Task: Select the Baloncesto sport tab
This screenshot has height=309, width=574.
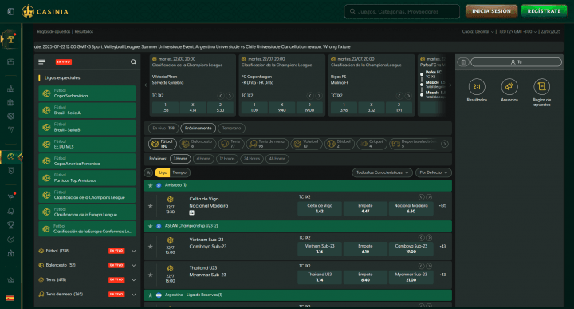Action: click(198, 144)
